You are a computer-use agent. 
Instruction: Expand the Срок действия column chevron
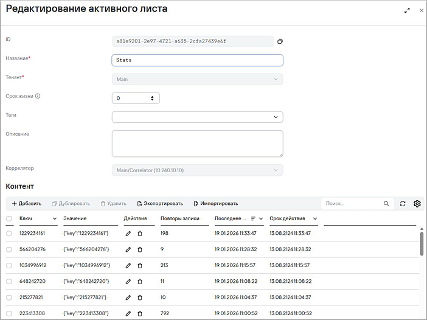315,218
